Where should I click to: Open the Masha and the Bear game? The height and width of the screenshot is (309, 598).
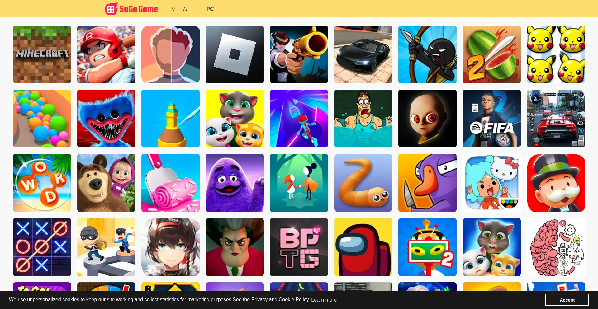click(106, 183)
